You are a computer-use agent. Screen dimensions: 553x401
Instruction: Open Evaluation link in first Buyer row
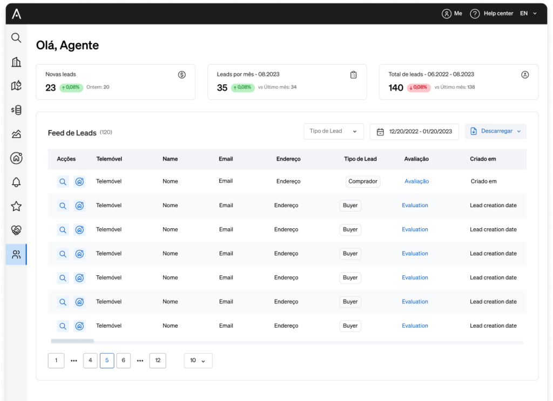[x=415, y=206]
